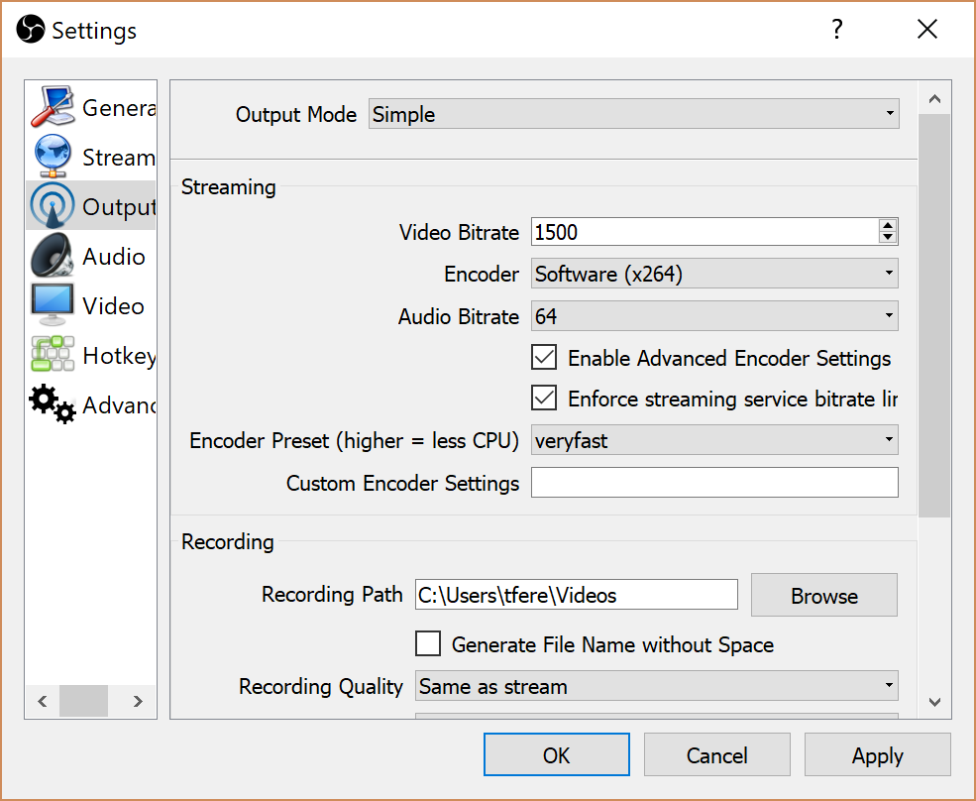Click the Custom Encoder Settings field
The image size is (976, 801).
(x=714, y=483)
